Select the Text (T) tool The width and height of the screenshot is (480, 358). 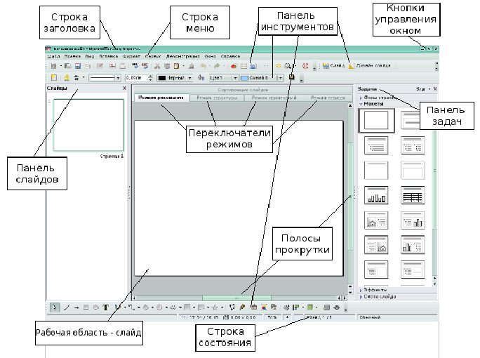(x=105, y=307)
